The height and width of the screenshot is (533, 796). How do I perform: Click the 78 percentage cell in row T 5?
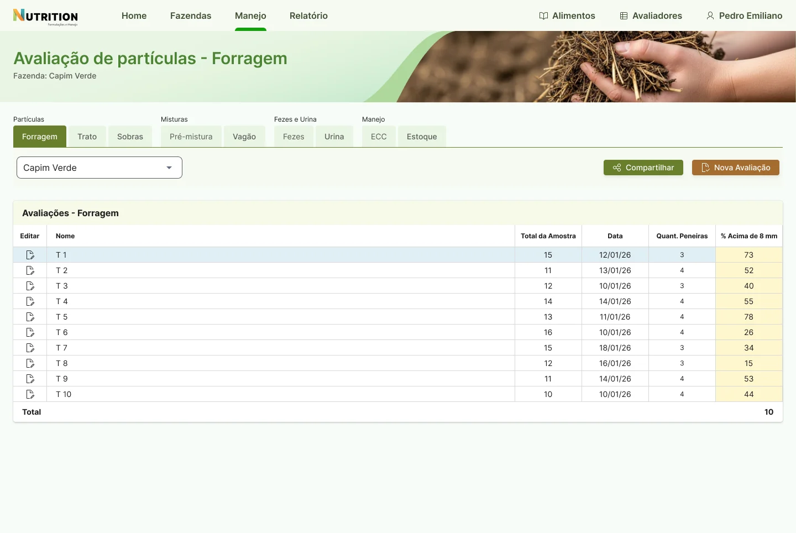(749, 317)
